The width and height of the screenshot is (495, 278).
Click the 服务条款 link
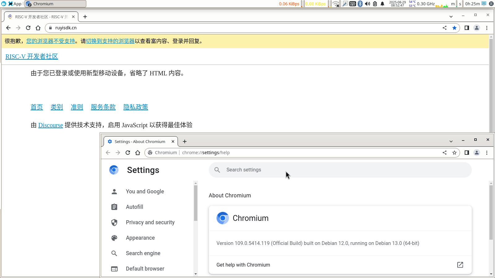(x=103, y=107)
